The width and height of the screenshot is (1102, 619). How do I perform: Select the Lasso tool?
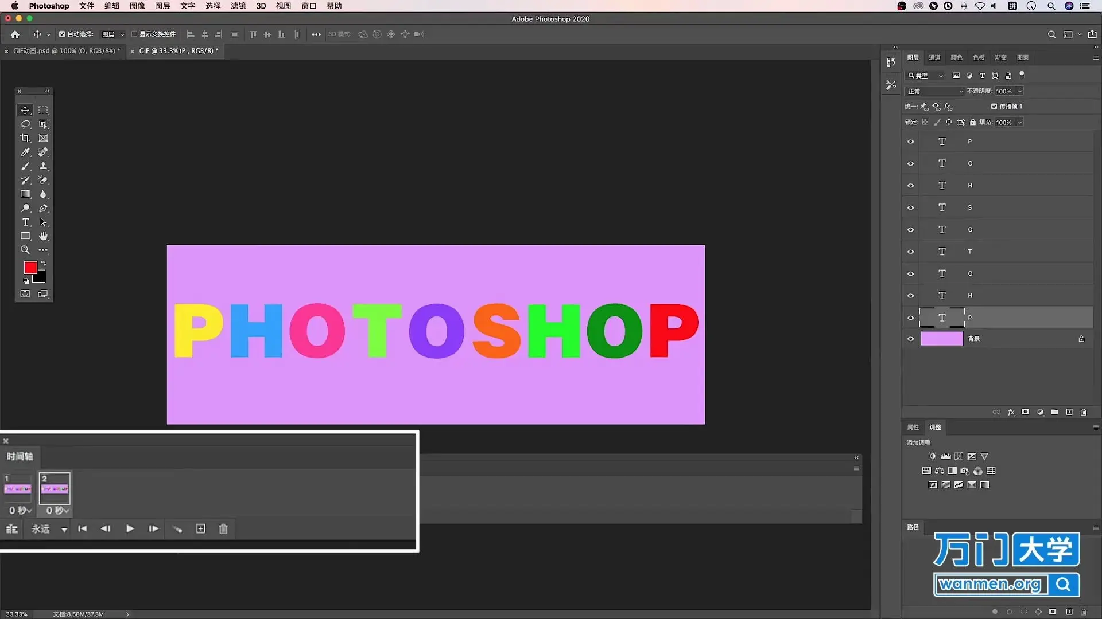(25, 124)
